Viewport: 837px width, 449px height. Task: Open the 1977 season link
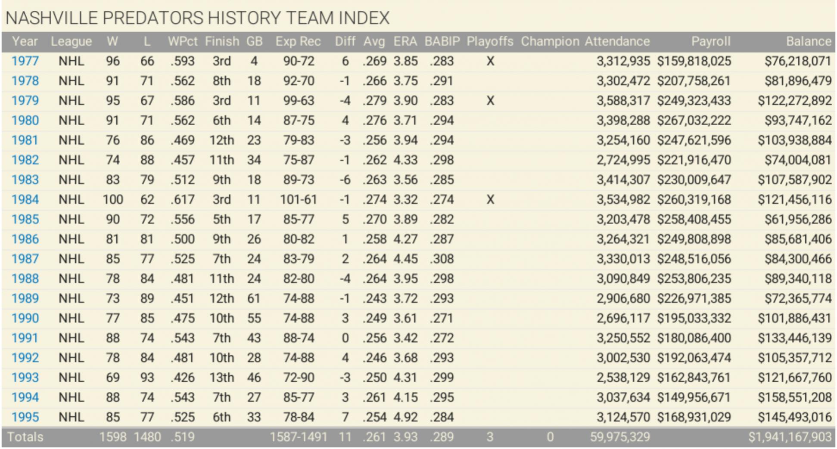25,61
